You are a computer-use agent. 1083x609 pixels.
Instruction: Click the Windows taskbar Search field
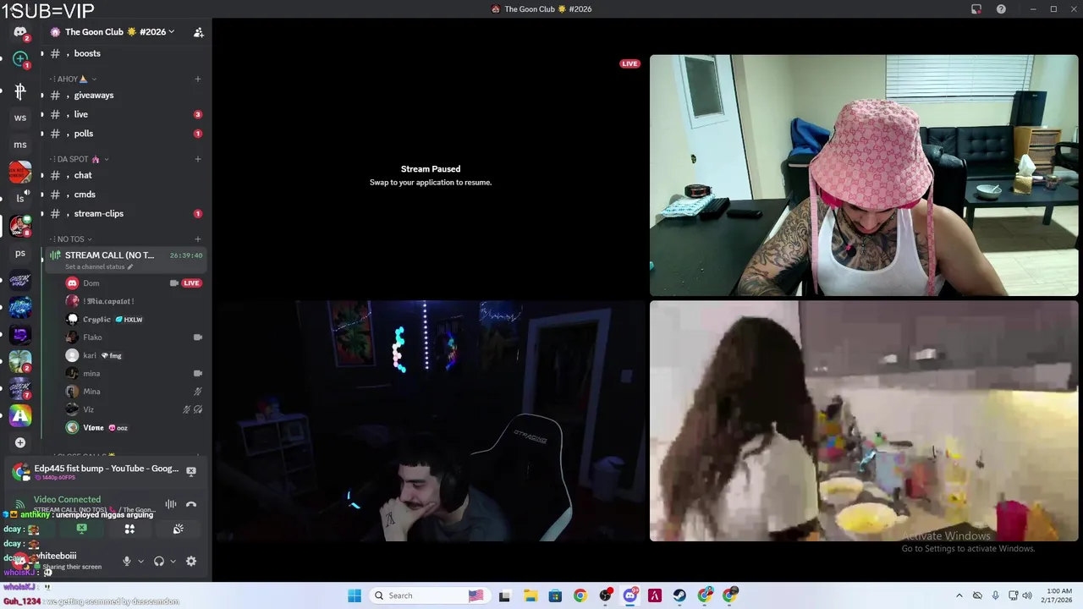coord(429,595)
